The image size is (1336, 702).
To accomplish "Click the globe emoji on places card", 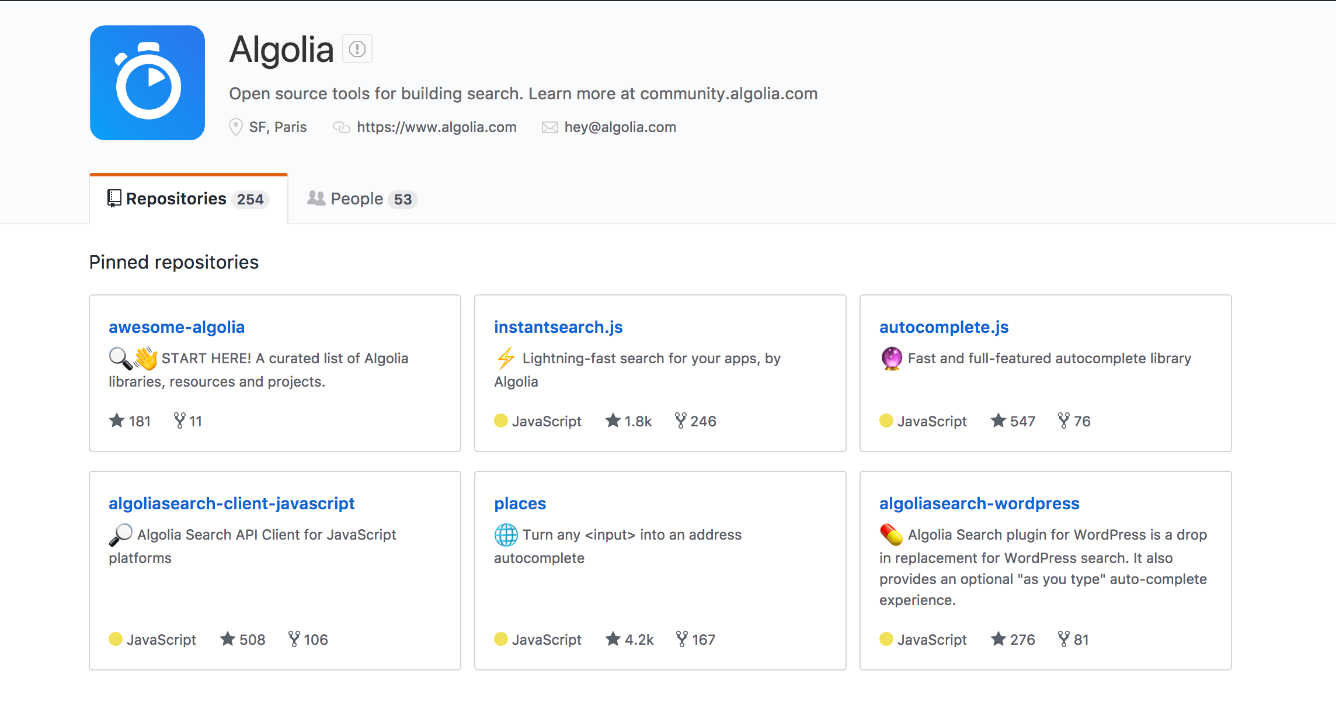I will tap(506, 534).
